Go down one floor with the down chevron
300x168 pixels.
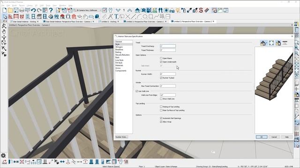click(118, 10)
